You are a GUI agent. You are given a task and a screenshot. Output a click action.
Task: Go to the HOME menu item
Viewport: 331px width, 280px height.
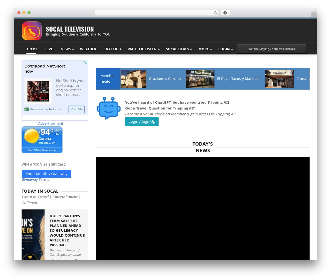coord(32,49)
